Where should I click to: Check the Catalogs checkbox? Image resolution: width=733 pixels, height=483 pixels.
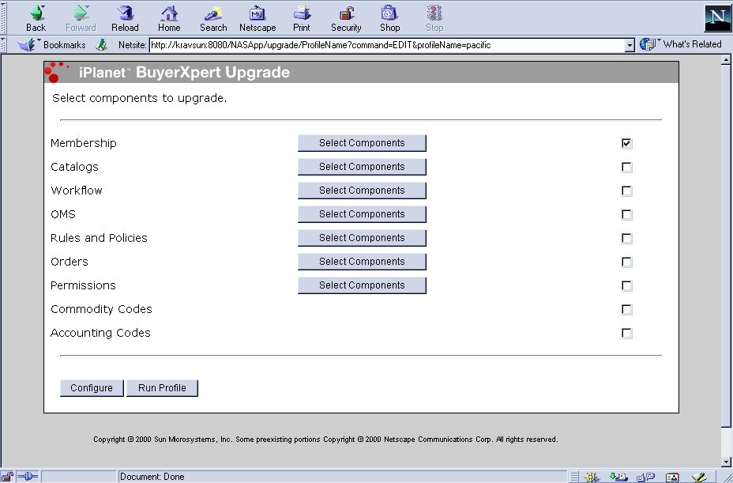pyautogui.click(x=627, y=167)
